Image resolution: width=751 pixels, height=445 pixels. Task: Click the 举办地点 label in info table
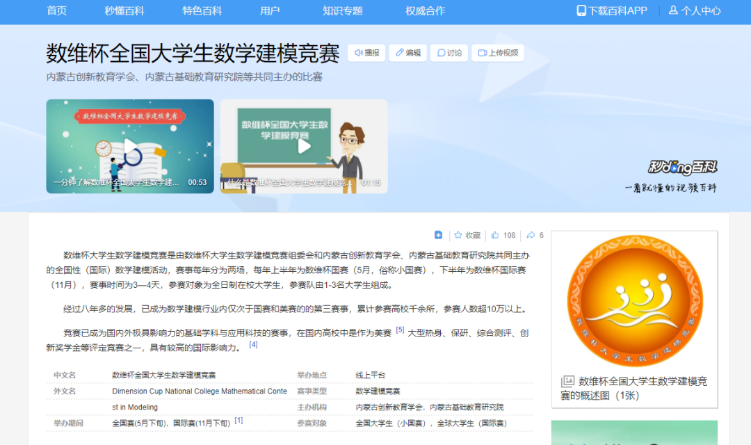312,375
